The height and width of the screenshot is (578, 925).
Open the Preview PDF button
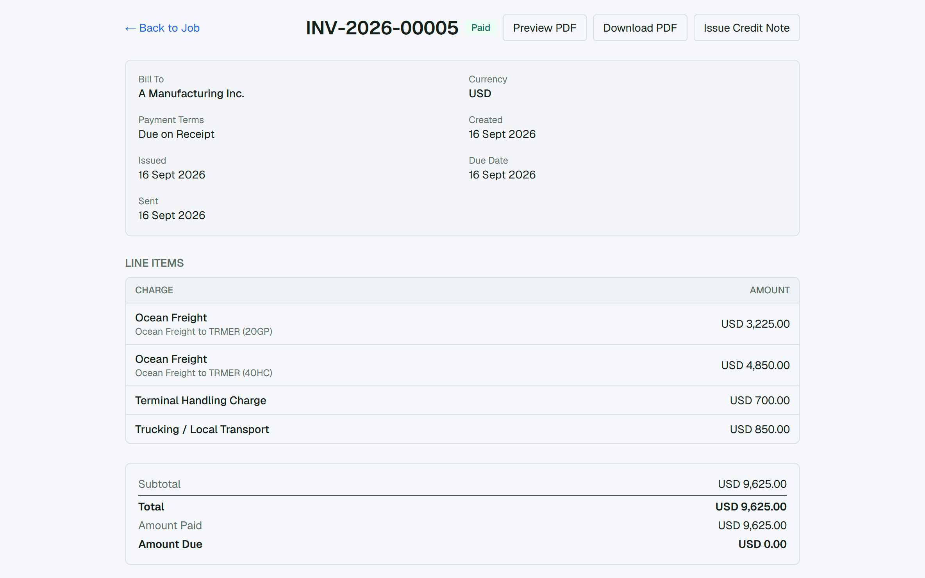[x=545, y=28]
